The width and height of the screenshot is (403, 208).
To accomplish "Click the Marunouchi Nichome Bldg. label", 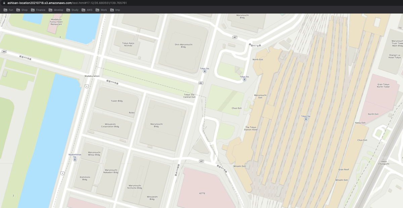I will [x=136, y=187].
